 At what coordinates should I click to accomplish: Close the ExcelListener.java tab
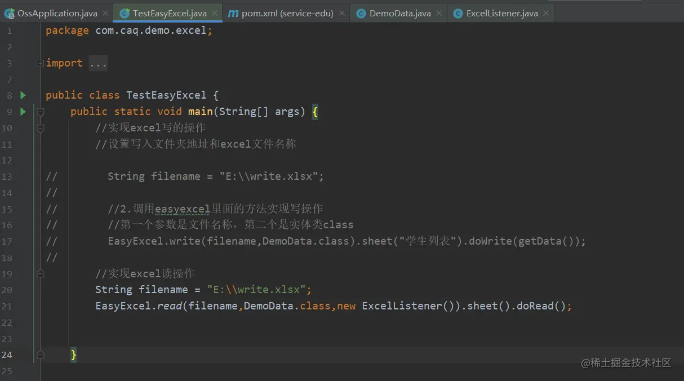pos(545,13)
